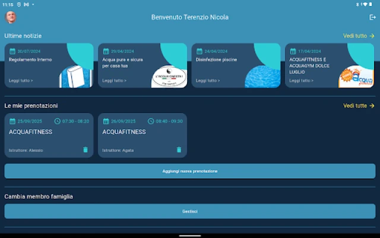Click calendar icon on 25/09/2025 booking

pos(12,121)
